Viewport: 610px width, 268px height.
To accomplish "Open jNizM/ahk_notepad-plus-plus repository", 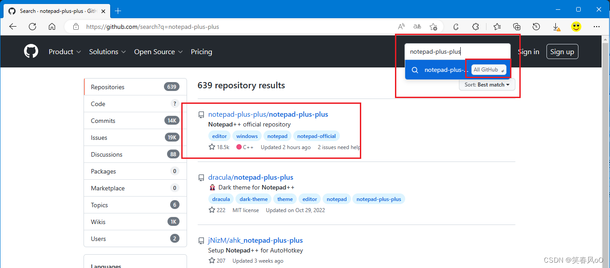I will [x=255, y=240].
